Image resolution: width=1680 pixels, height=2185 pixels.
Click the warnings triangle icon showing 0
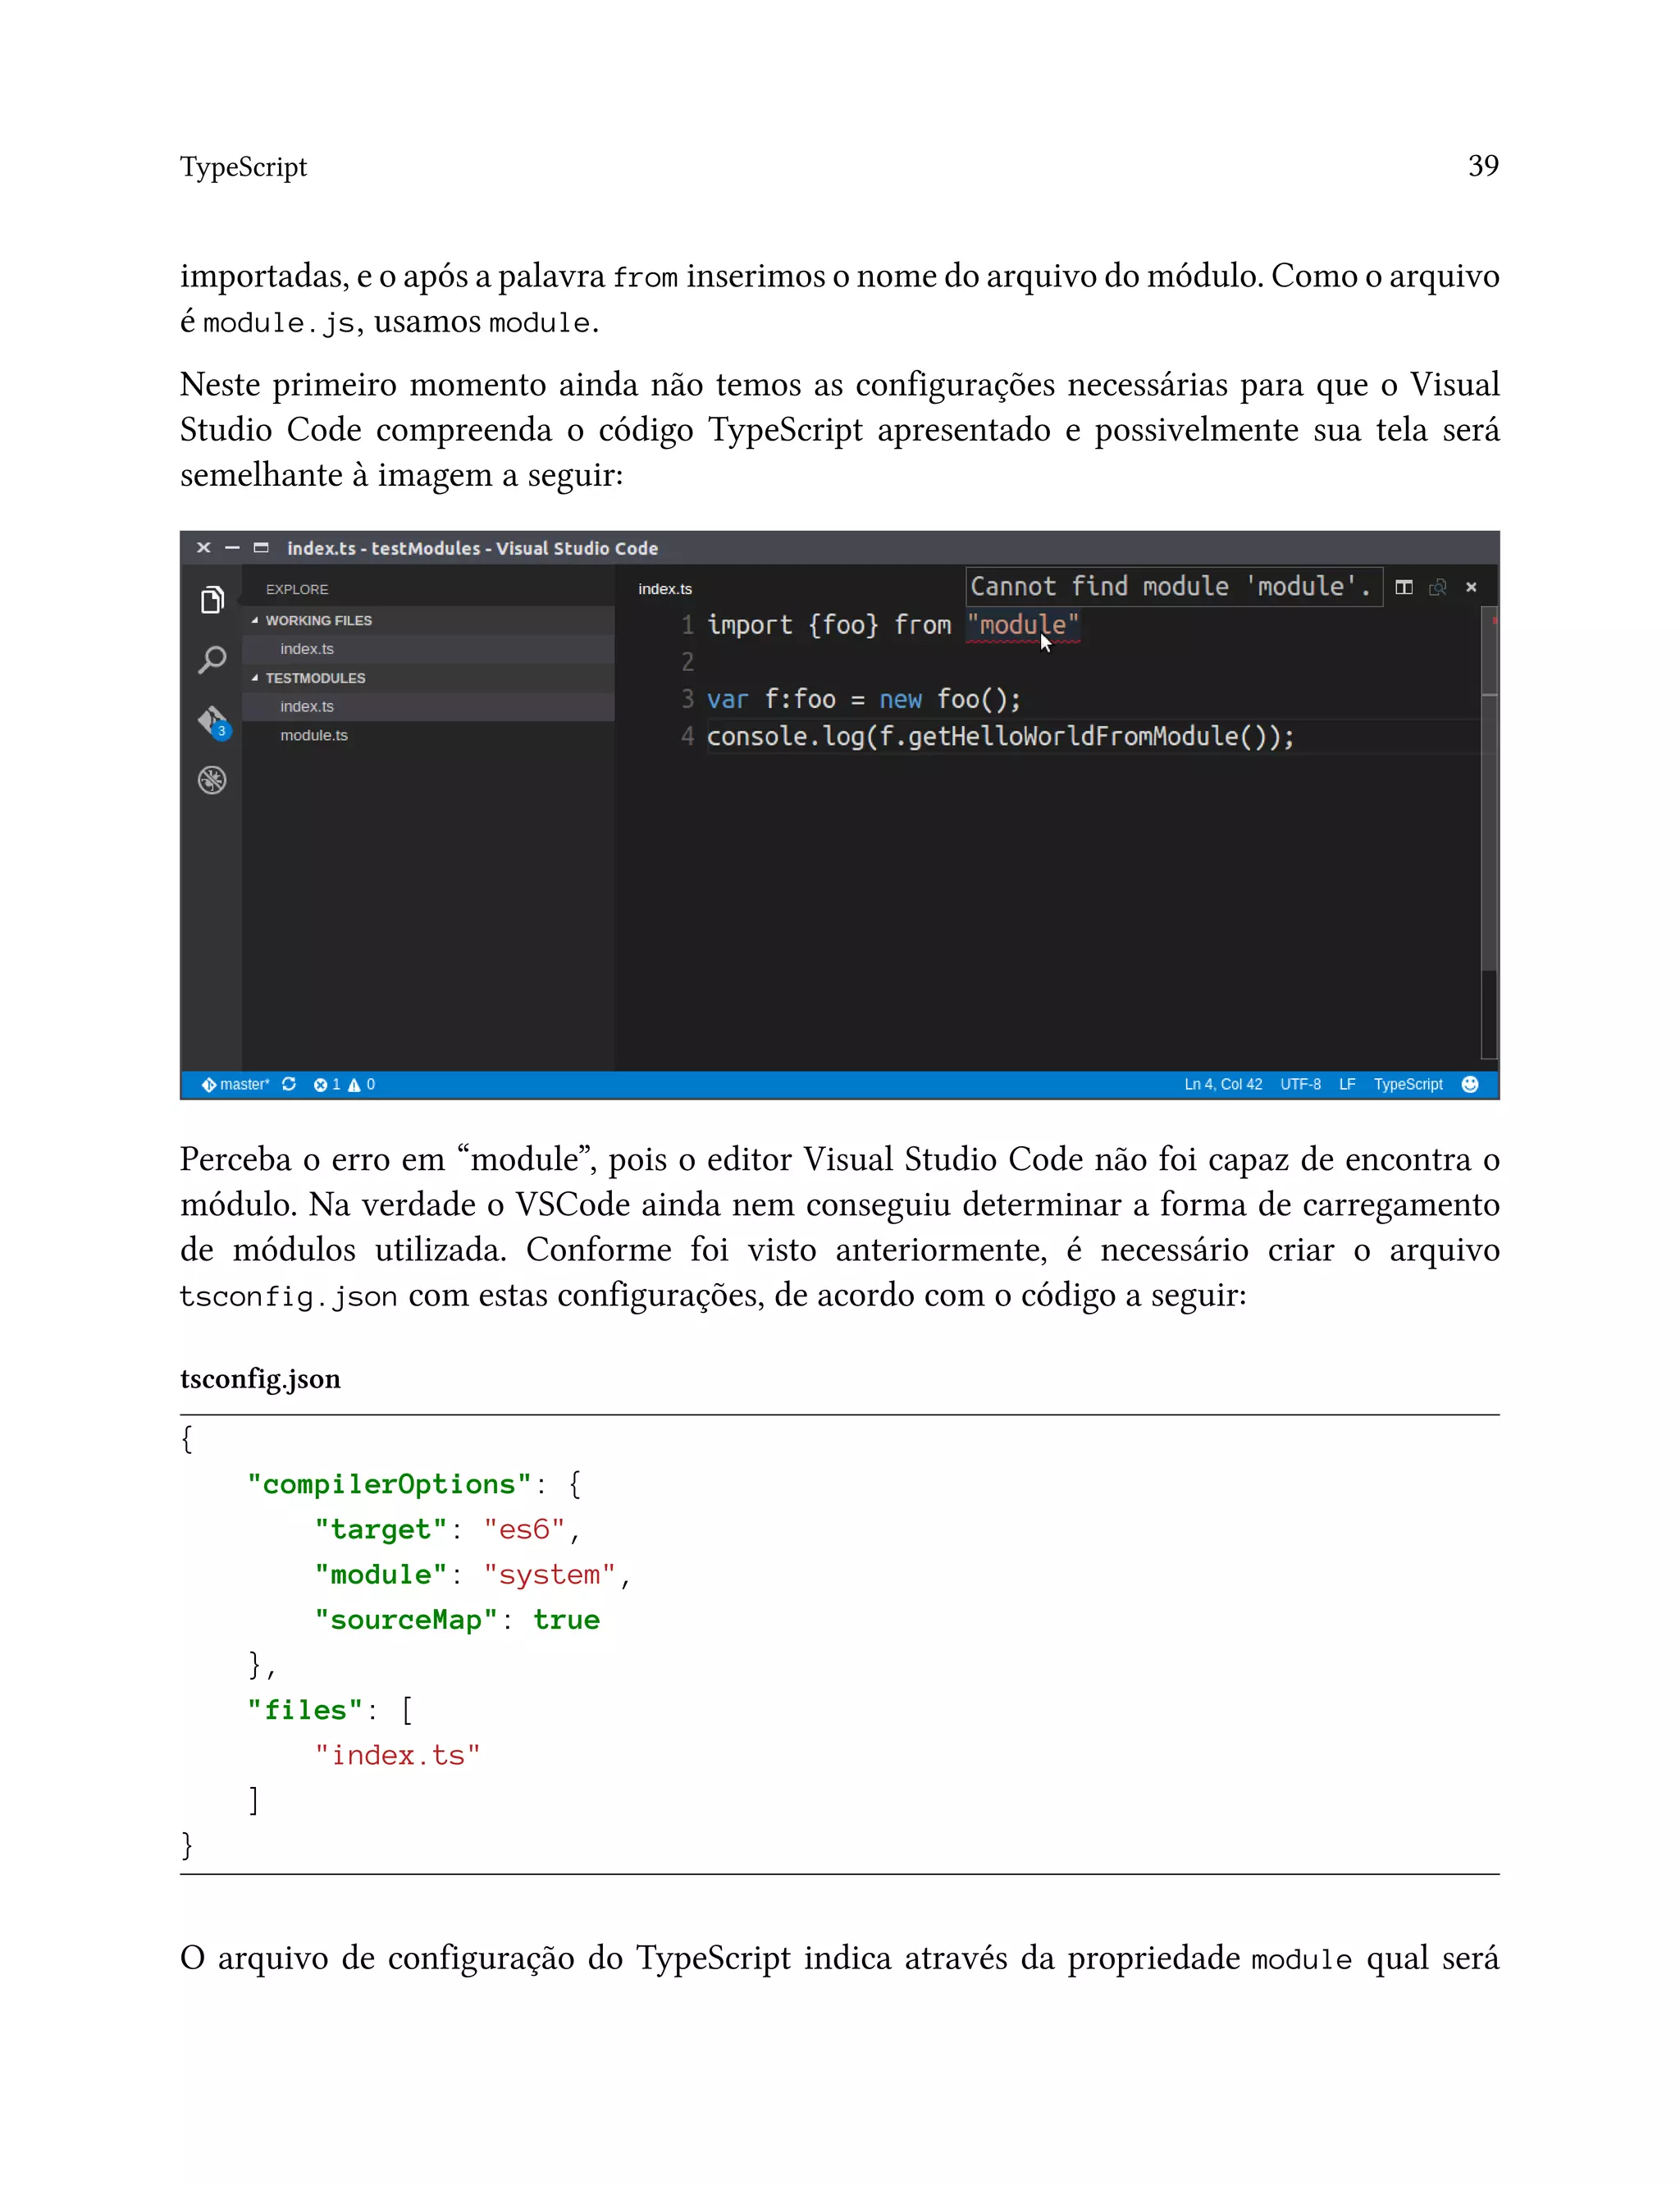361,1084
